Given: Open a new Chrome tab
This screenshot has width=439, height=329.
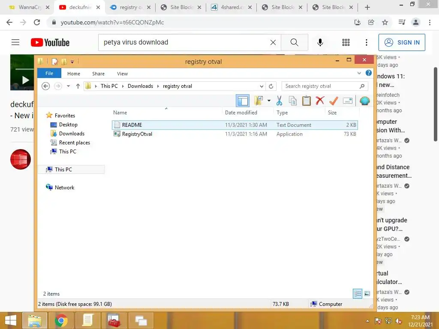Looking at the screenshot, I should pos(367,7).
